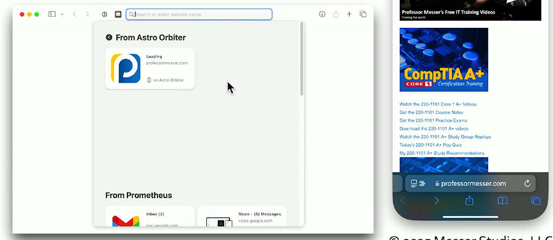Reload the page on iPhone Safari
This screenshot has width=553, height=240.
pos(527,184)
